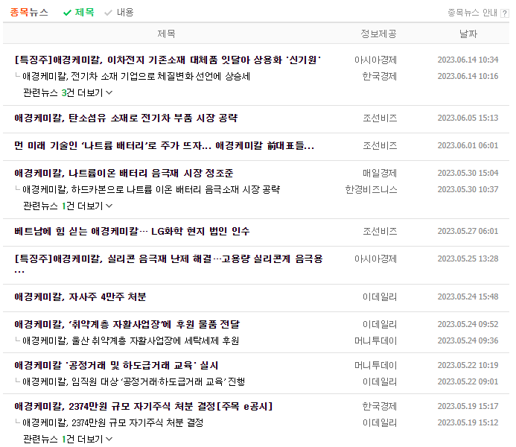Image resolution: width=516 pixels, height=447 pixels.
Task: Open 나트륨이온 배터리 음극재 시장 정조준 headline
Action: (124, 173)
